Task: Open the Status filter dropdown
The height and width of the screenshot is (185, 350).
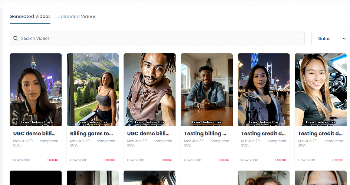Action: pyautogui.click(x=329, y=38)
